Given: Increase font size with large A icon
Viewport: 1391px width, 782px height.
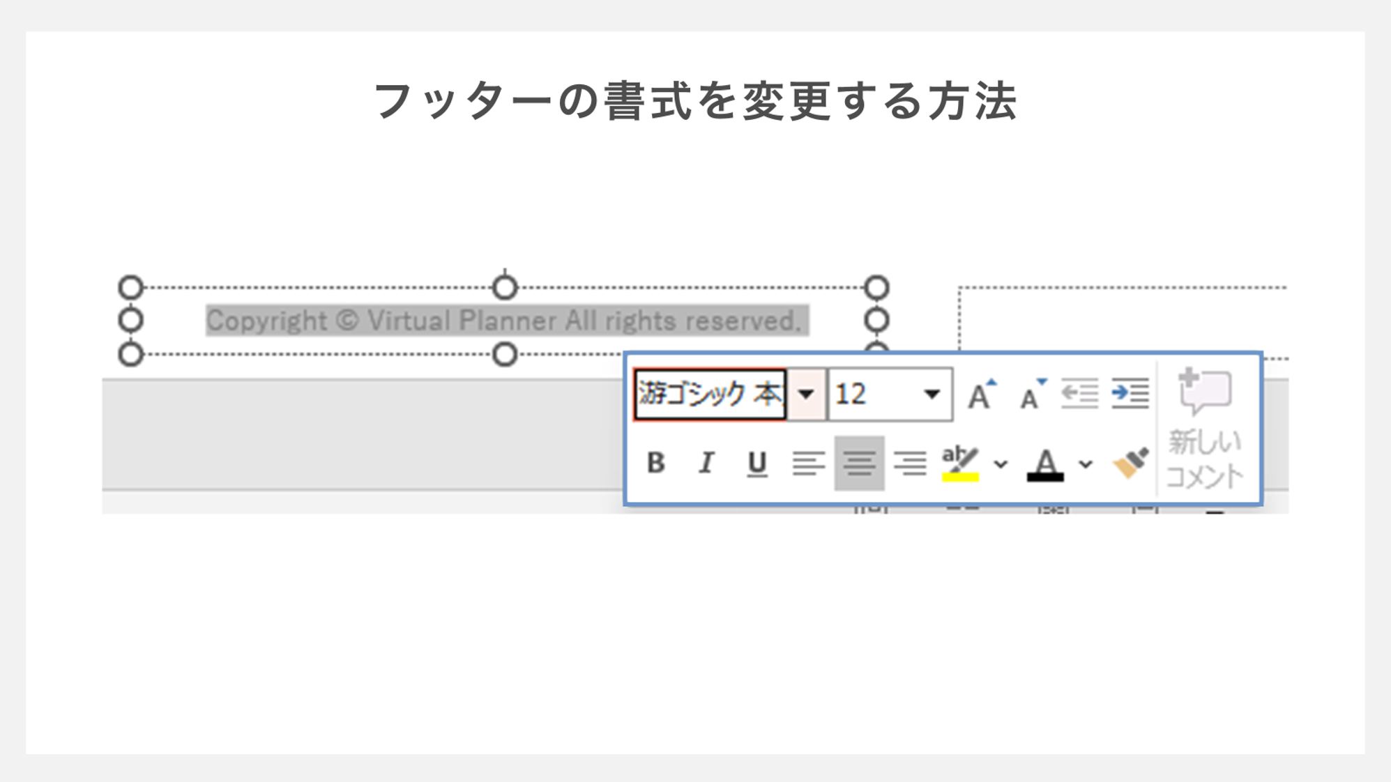Looking at the screenshot, I should tap(982, 394).
